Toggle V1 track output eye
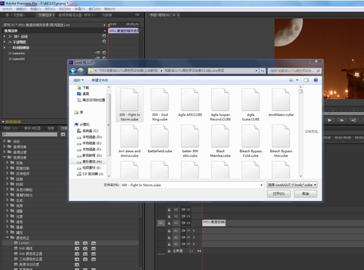 coord(189,223)
